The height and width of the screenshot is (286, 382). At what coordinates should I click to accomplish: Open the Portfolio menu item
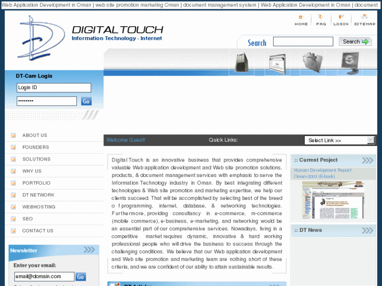click(x=37, y=183)
